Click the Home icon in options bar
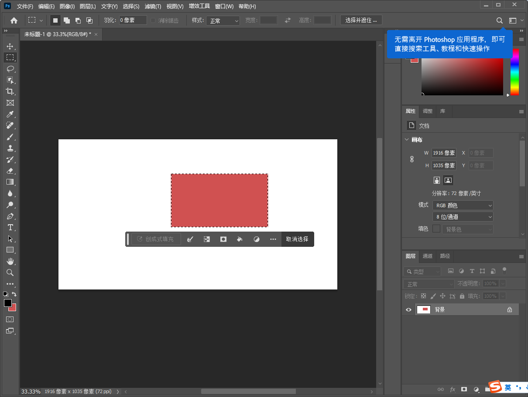 coord(14,20)
